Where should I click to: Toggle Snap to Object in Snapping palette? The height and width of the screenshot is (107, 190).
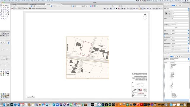[4, 34]
